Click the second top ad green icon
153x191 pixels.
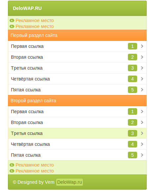[12, 26]
